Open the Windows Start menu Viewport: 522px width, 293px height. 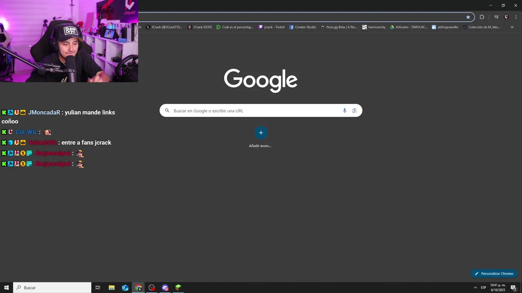(x=7, y=288)
